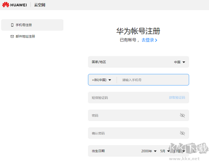Switch to 邮件地址注册 tab
This screenshot has height=161, width=209.
click(x=25, y=36)
